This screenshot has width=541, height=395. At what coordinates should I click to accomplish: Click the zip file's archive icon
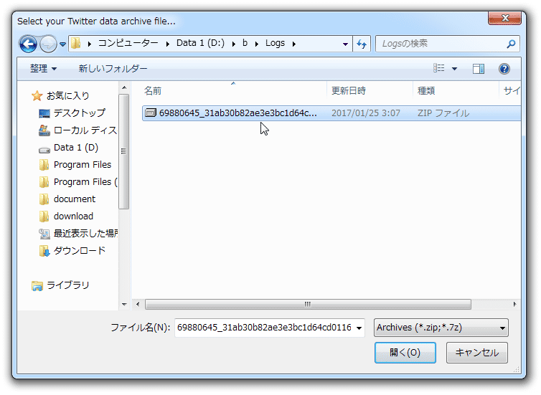[151, 113]
